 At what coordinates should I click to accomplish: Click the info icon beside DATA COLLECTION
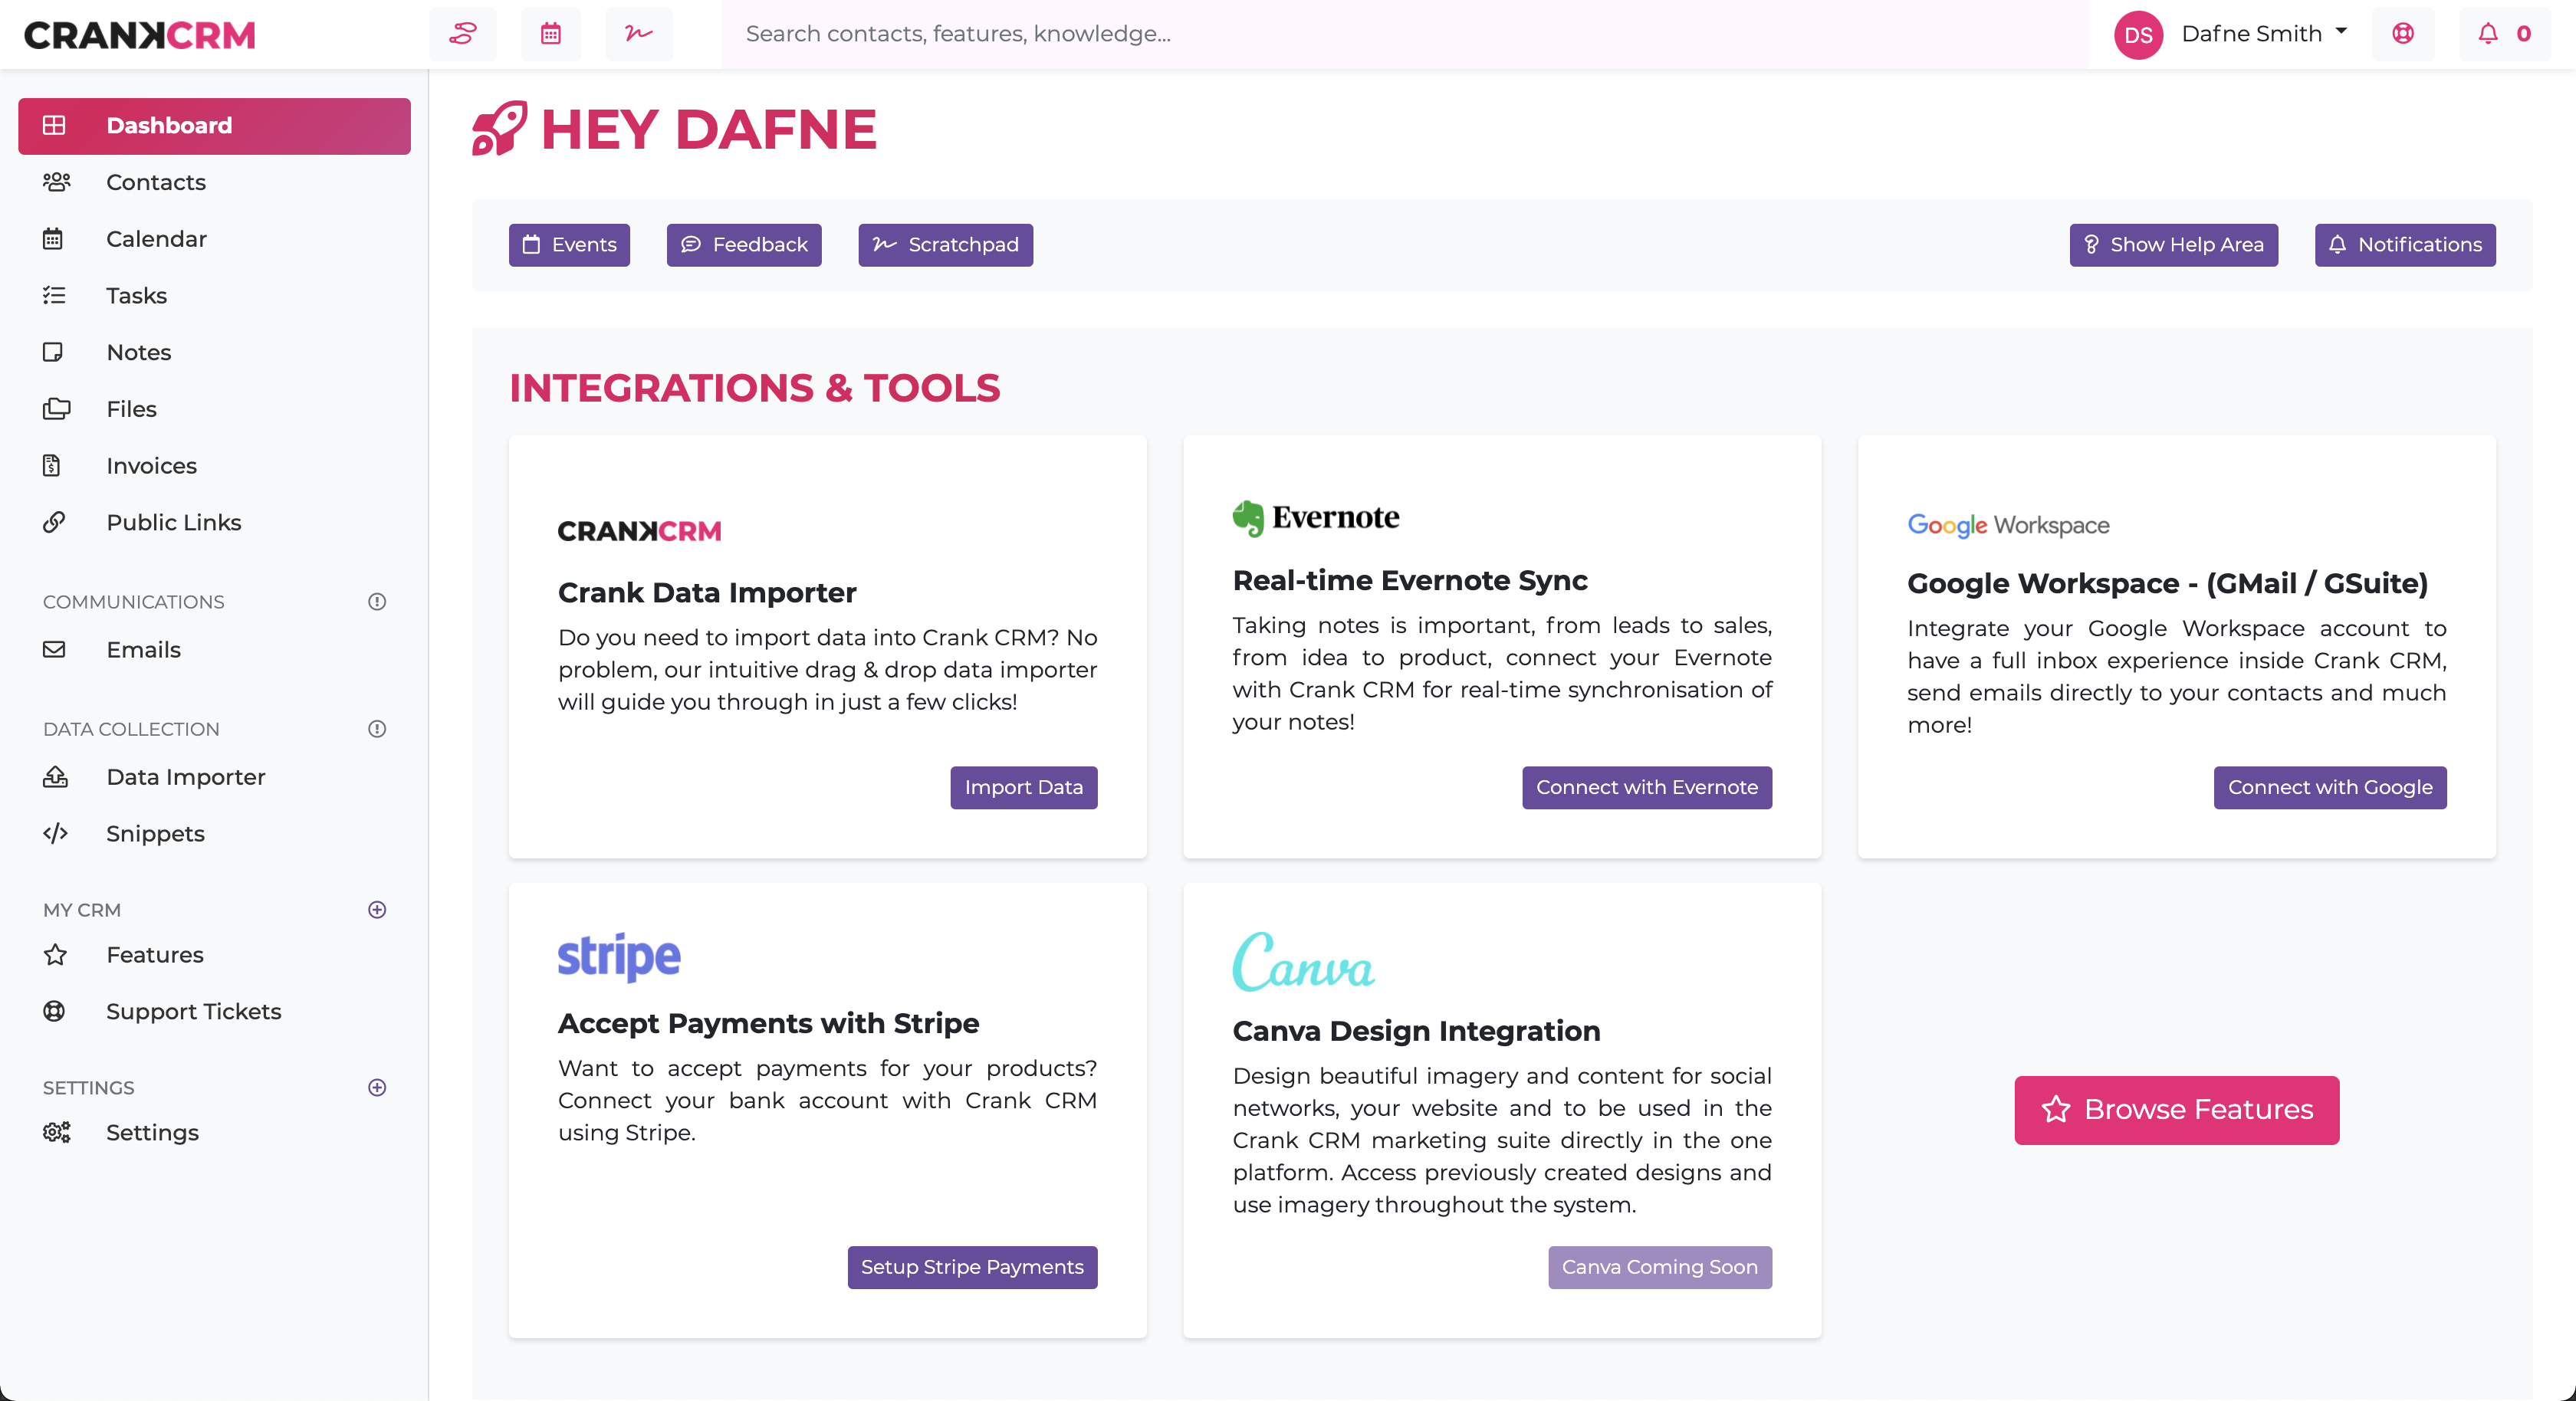coord(376,729)
